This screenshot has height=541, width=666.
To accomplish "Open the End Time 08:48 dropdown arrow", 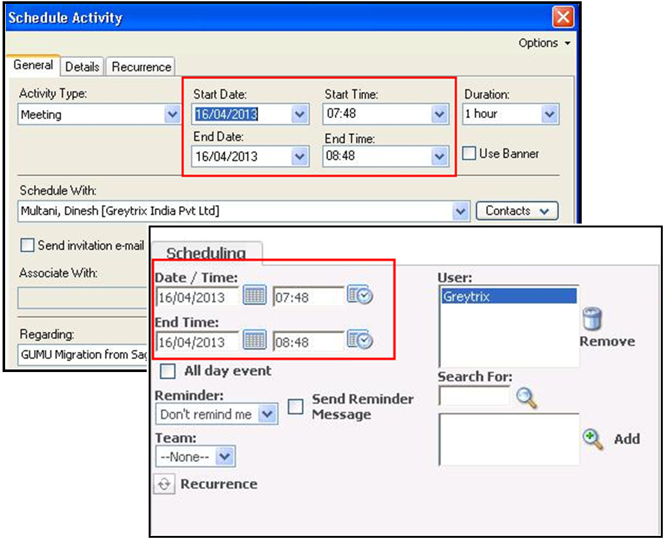I will pyautogui.click(x=439, y=156).
